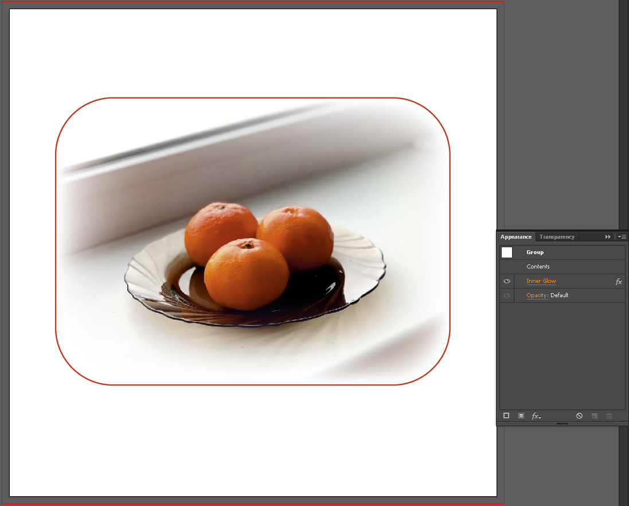Click the Delete Selected Item trash icon

(x=609, y=416)
